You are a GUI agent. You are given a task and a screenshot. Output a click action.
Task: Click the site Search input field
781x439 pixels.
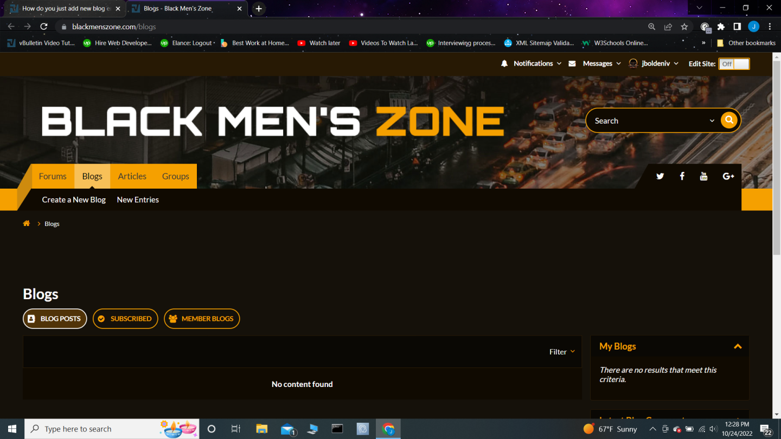[x=648, y=121]
